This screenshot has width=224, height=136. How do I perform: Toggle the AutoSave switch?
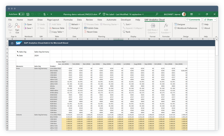[x=21, y=14]
